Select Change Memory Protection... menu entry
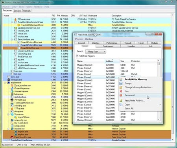Image resolution: width=177 pixels, height=148 pixels. coord(140,87)
